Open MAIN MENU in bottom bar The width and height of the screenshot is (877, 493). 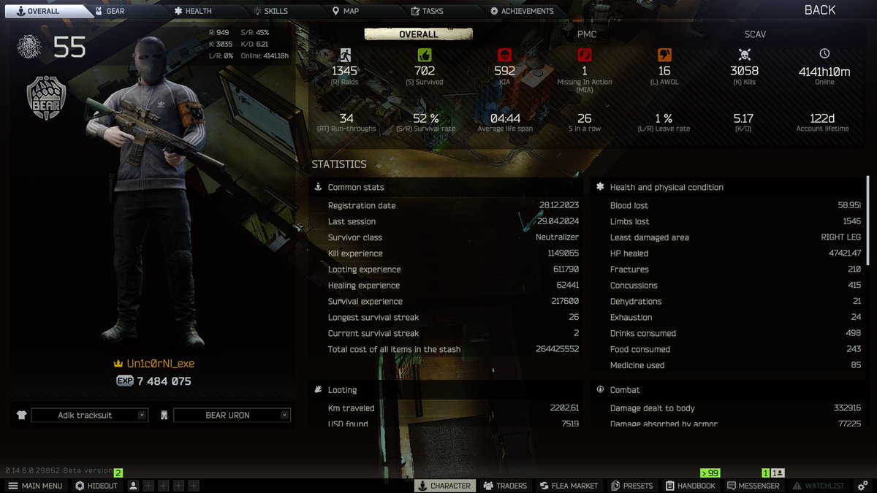click(36, 486)
